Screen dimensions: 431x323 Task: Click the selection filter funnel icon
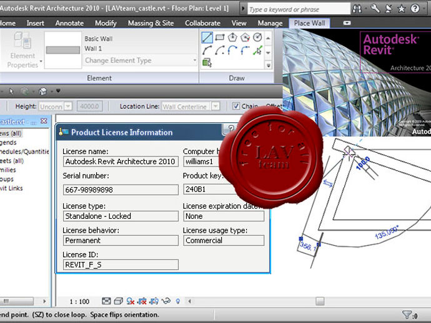point(407,314)
